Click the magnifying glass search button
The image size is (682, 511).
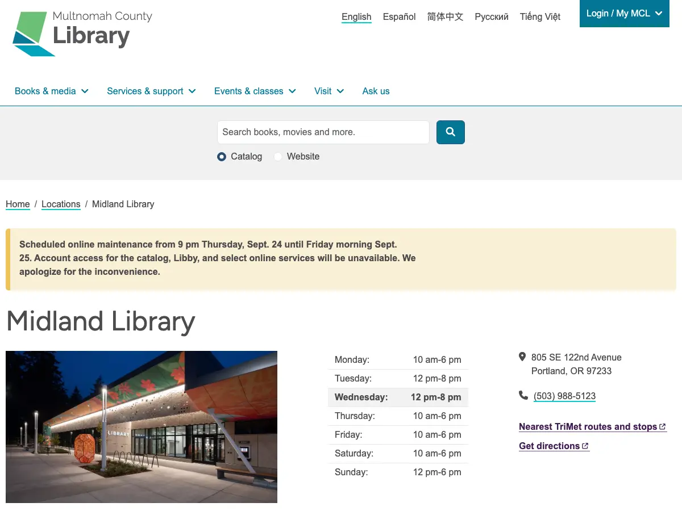tap(451, 132)
